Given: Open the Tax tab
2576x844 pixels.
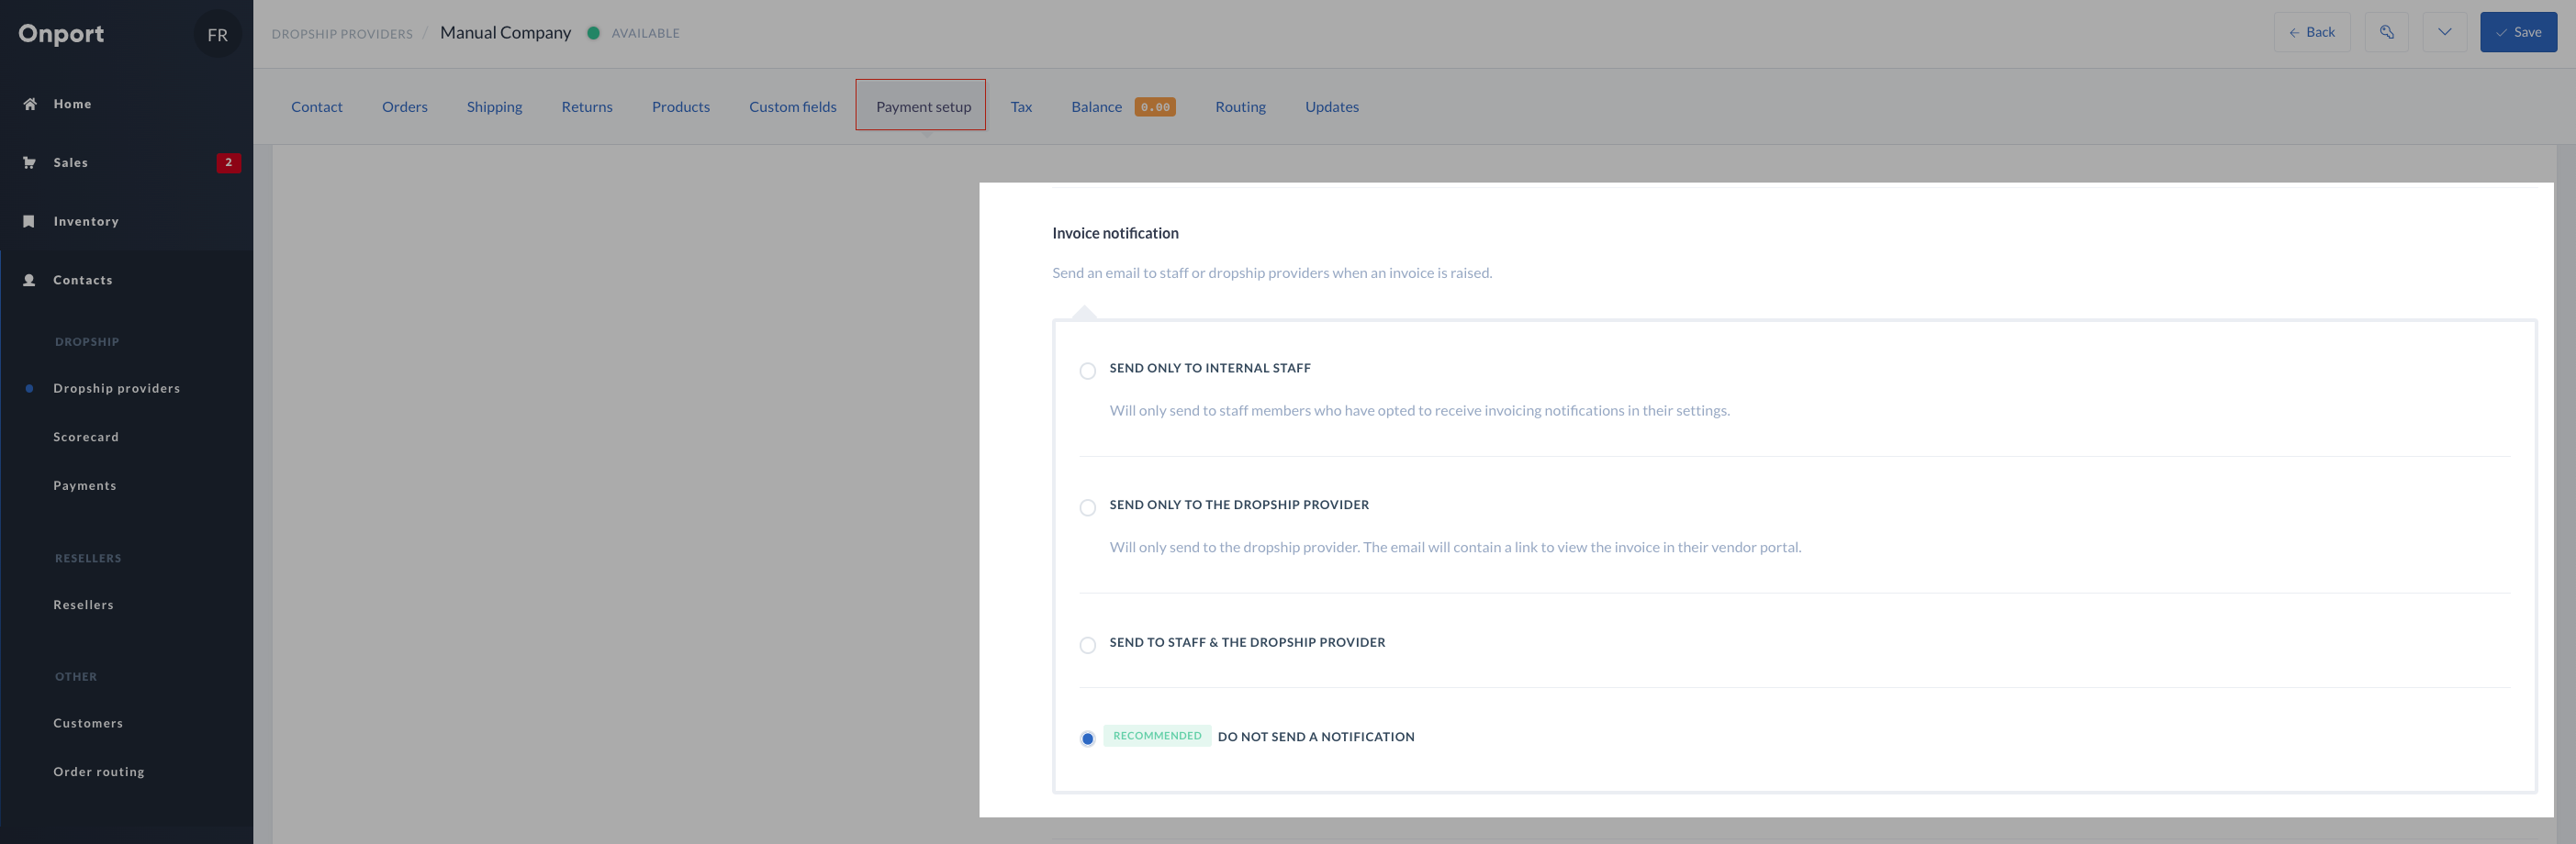Looking at the screenshot, I should (1021, 106).
